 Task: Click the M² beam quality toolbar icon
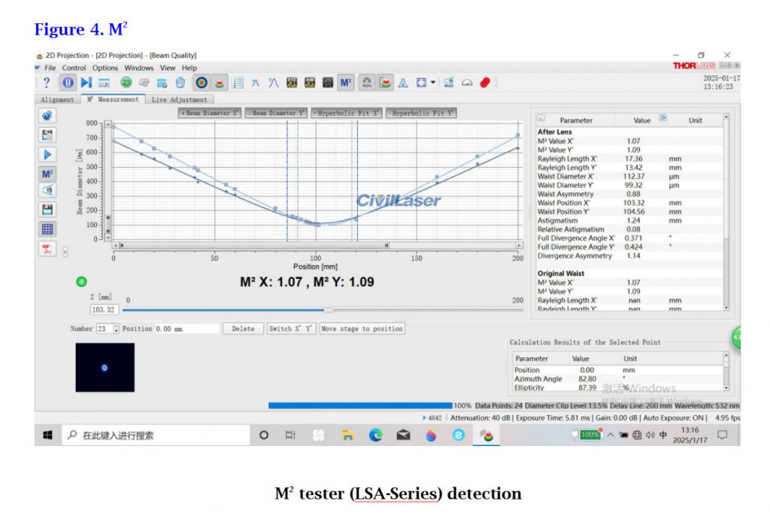point(345,83)
